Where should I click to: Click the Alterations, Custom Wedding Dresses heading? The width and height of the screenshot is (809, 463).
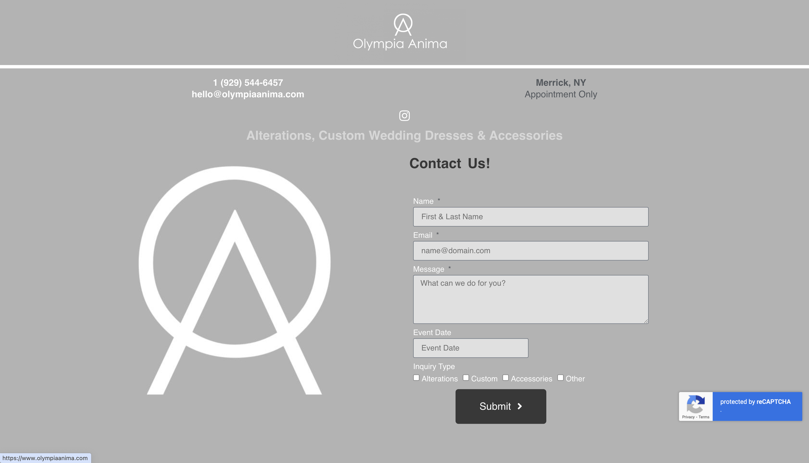pos(404,135)
